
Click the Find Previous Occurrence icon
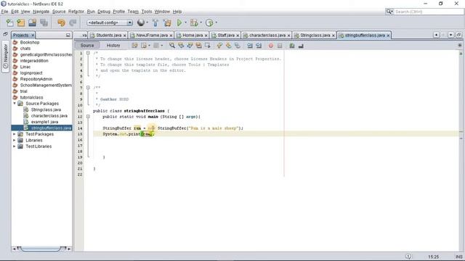[181, 46]
